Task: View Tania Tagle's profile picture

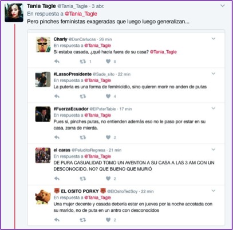Action: pos(14,13)
